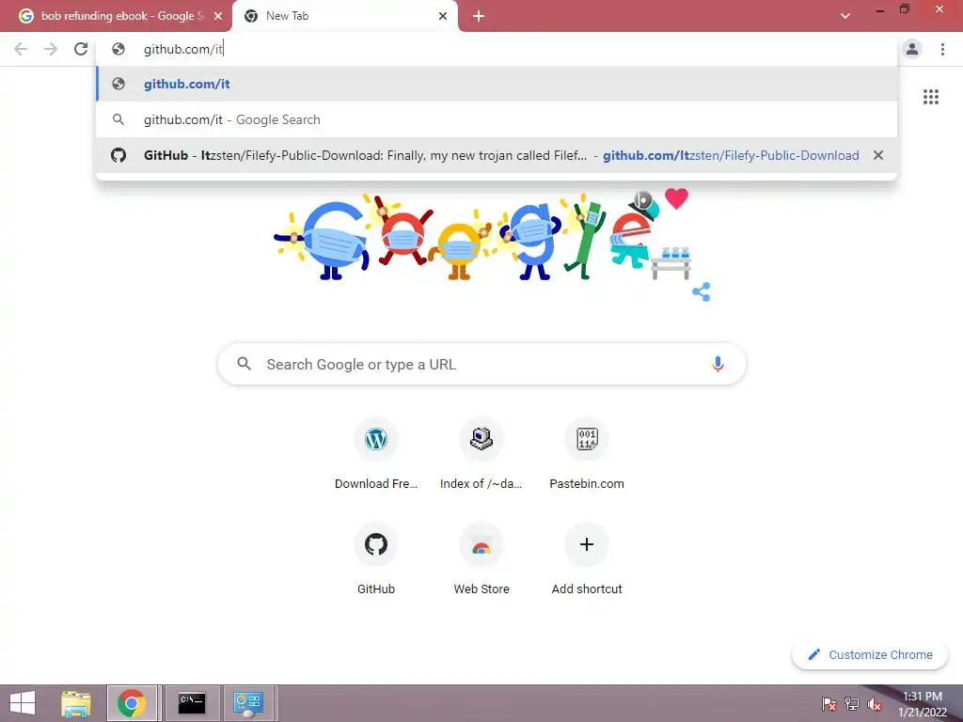Open the Index of /~da shortcut
Viewport: 963px width, 722px height.
(x=481, y=455)
